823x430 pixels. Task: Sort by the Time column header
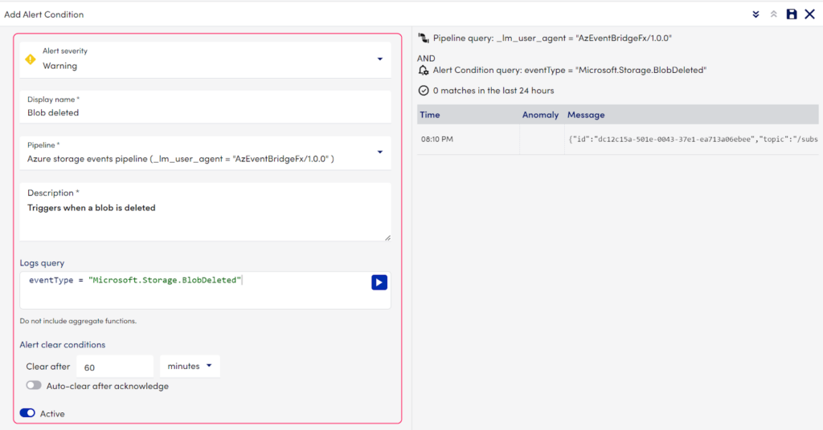point(430,115)
